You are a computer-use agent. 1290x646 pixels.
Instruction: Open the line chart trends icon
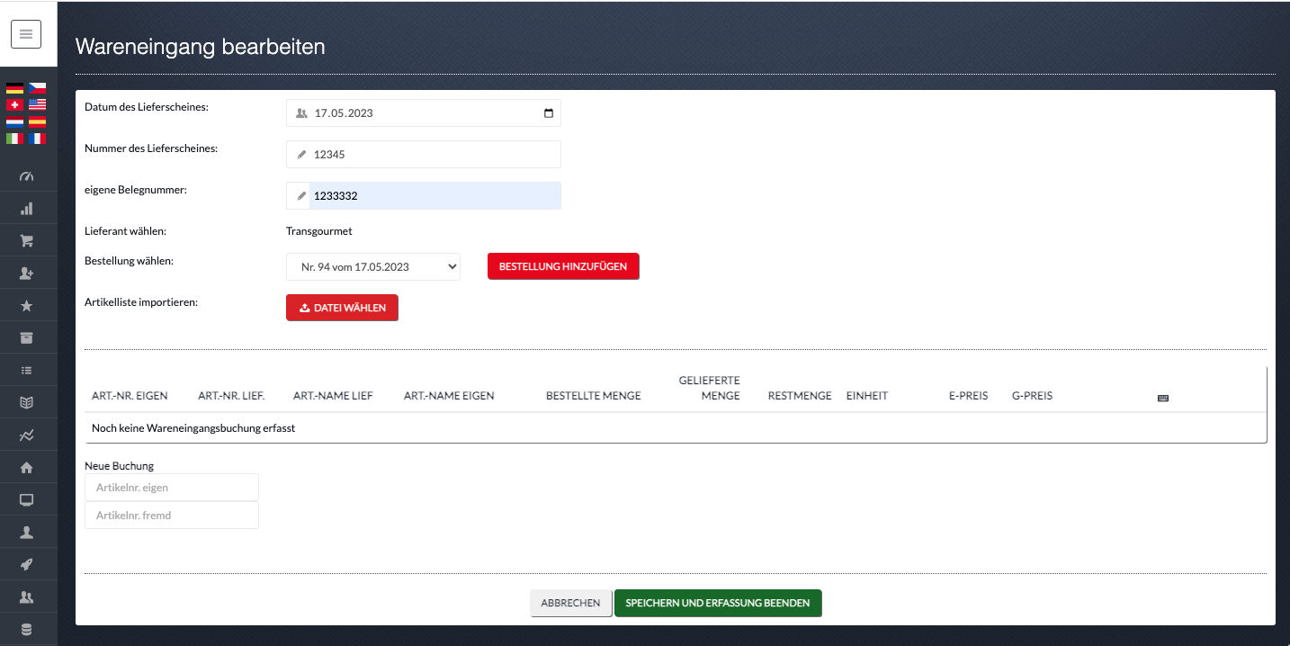pos(26,435)
